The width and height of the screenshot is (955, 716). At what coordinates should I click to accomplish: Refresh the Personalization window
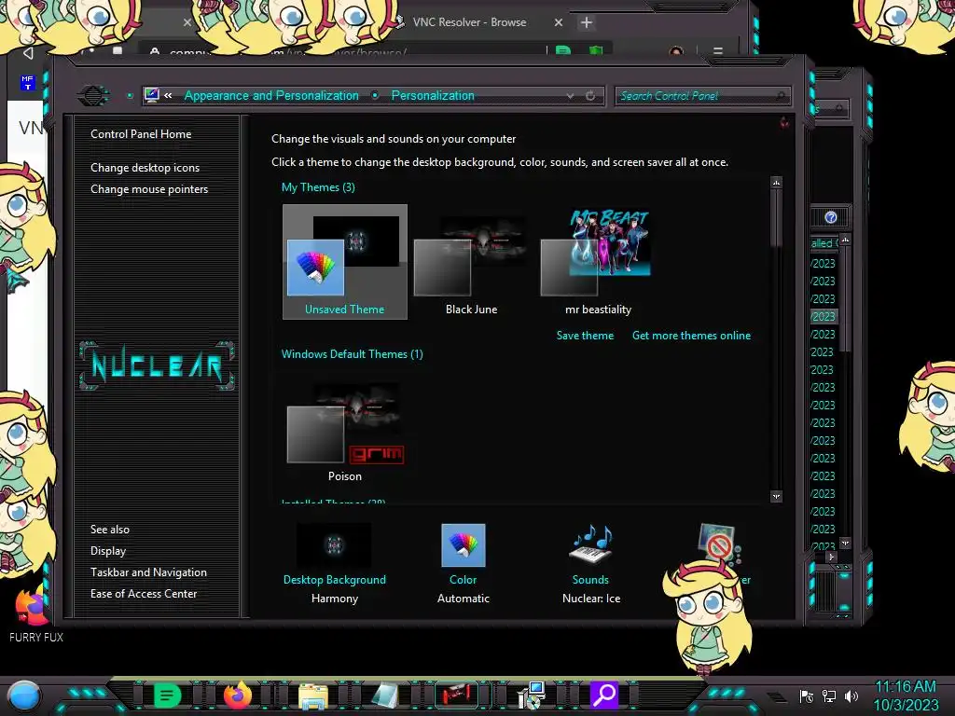point(590,96)
